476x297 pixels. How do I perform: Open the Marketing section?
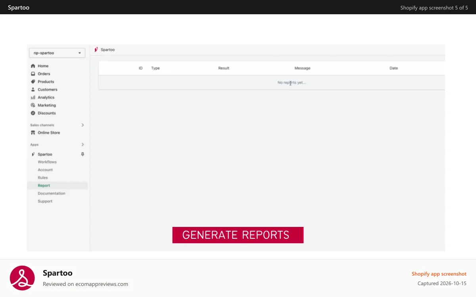(47, 105)
